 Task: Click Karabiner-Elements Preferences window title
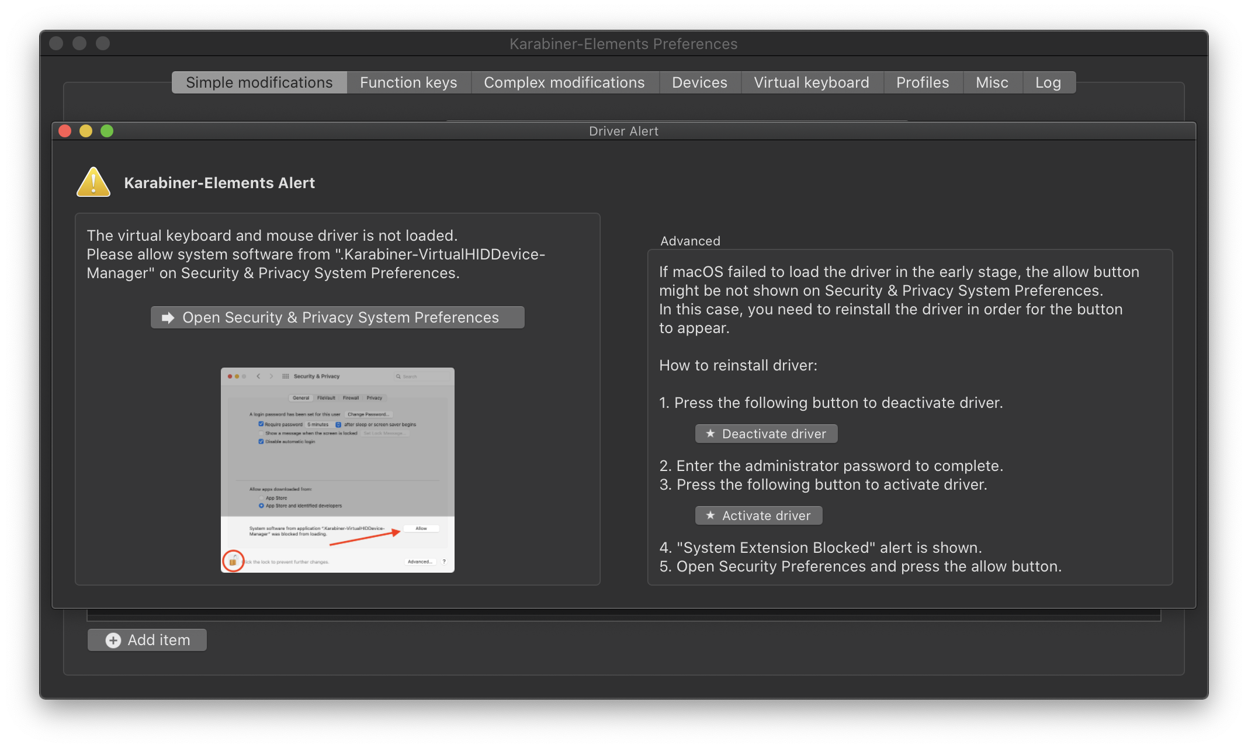pyautogui.click(x=623, y=44)
